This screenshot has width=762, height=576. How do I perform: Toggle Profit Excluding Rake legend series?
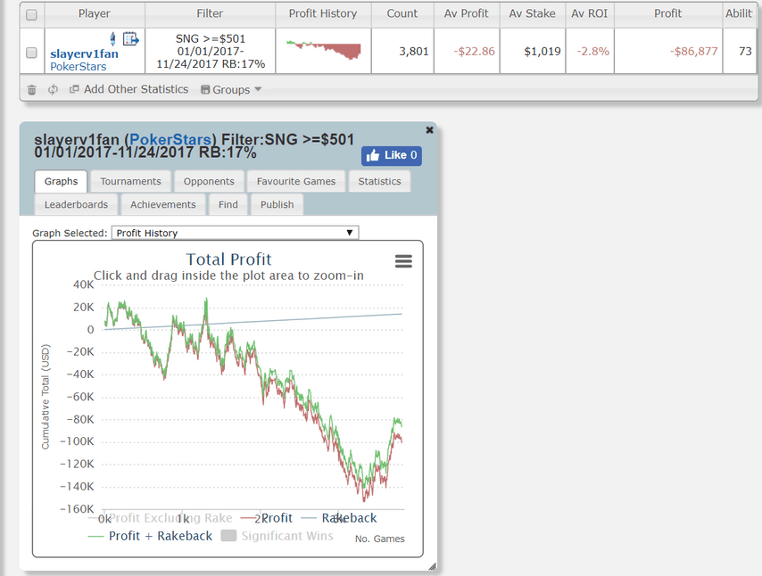click(161, 518)
